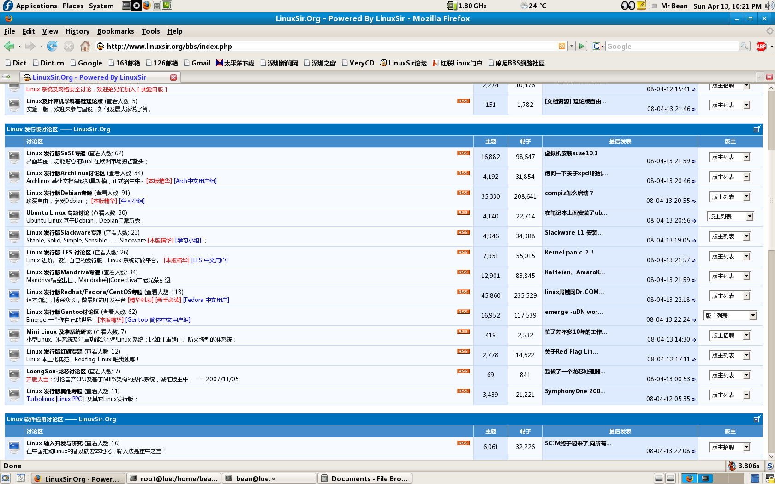Click RSS icon for Gentoo forum row
This screenshot has height=484, width=775.
point(463,312)
